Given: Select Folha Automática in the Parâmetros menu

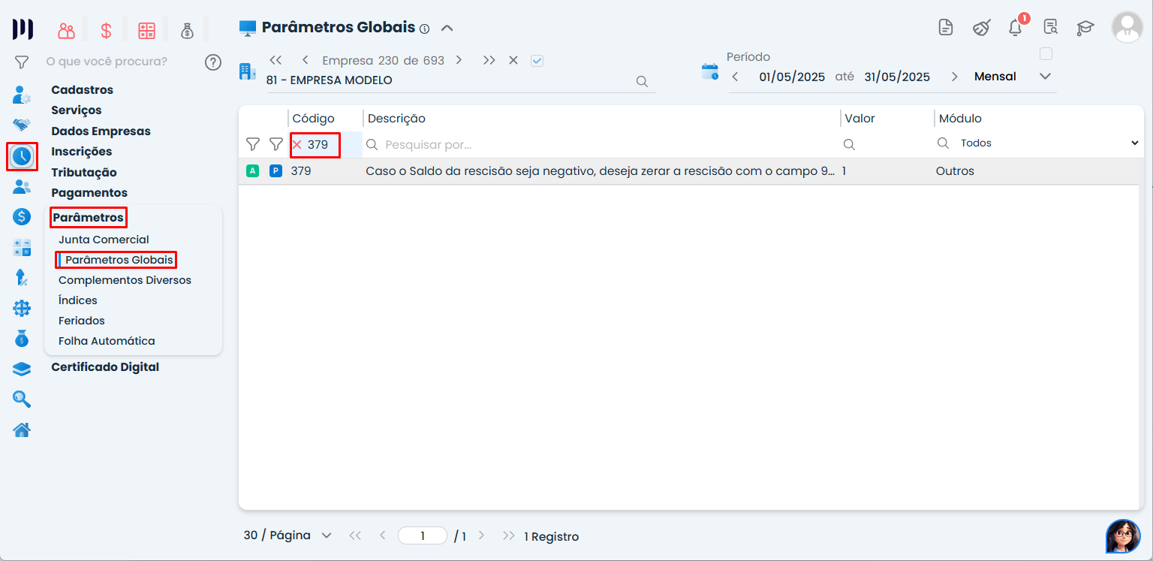Looking at the screenshot, I should 107,341.
